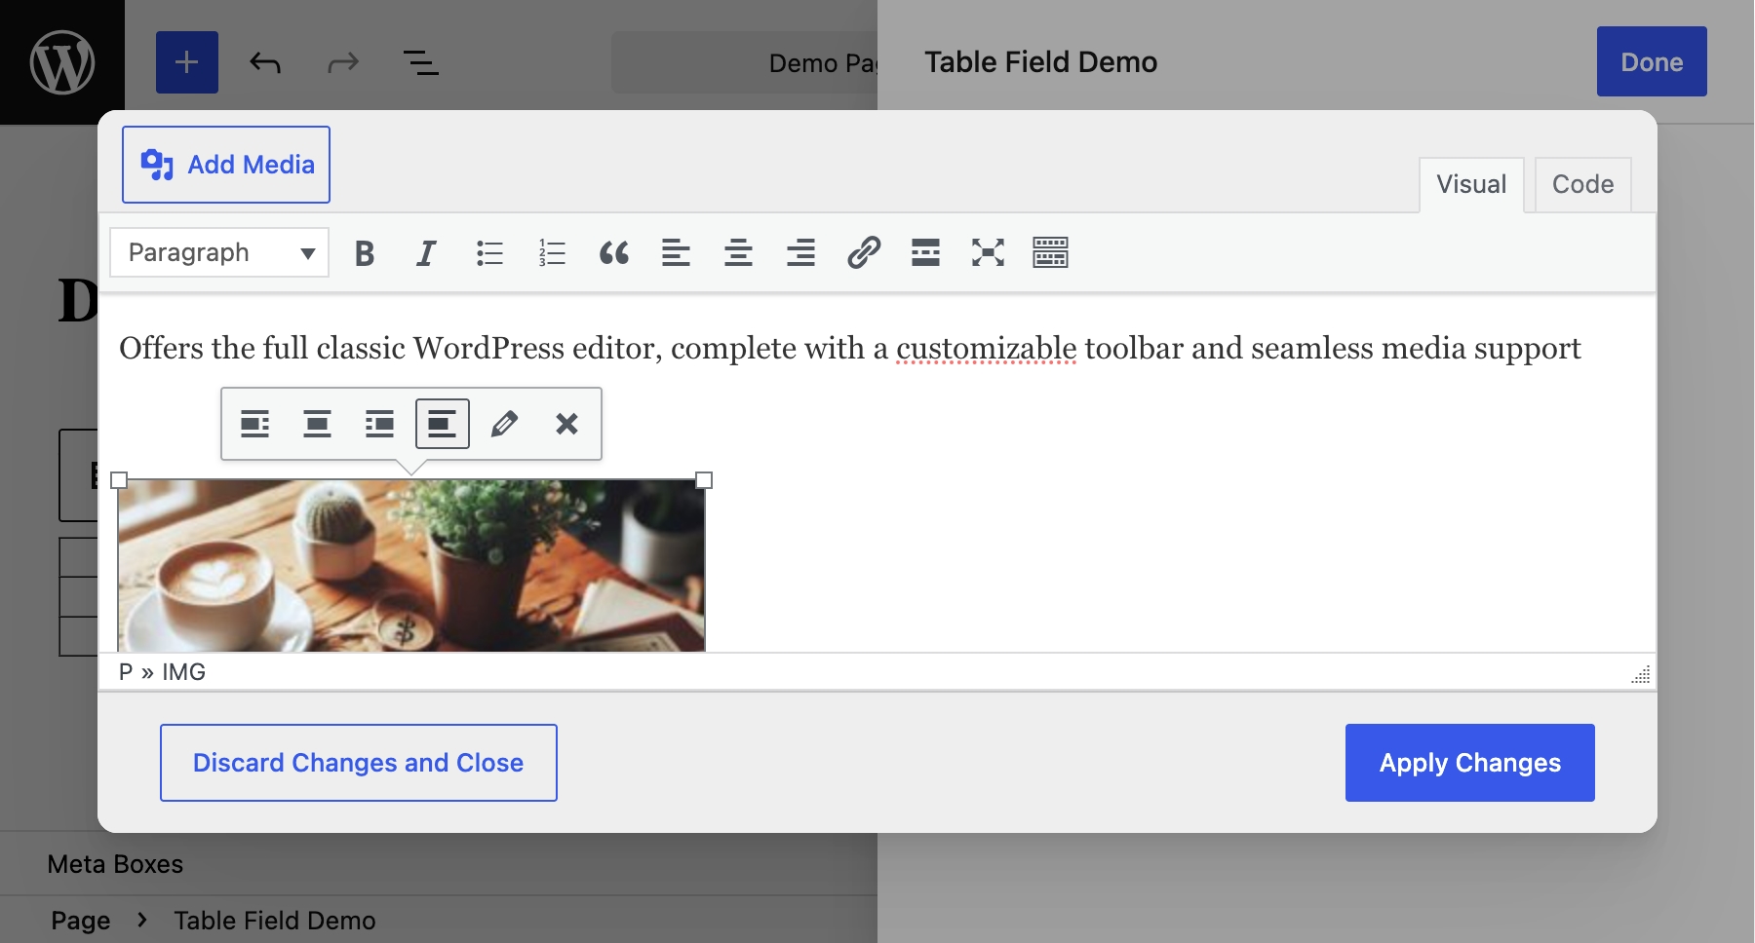The height and width of the screenshot is (943, 1755).
Task: Toggle Bold formatting
Action: (365, 253)
